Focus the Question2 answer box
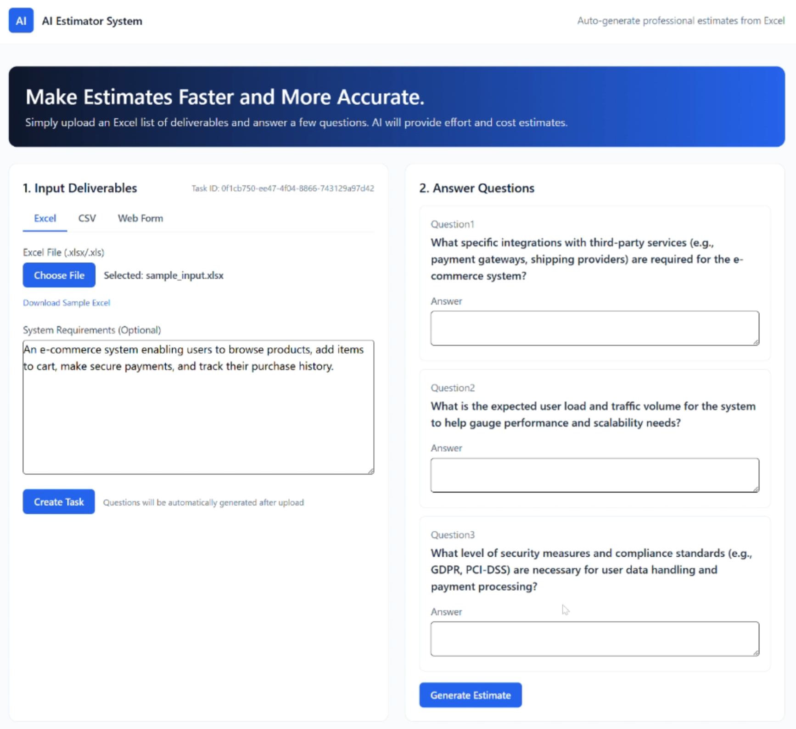Viewport: 796px width, 729px height. point(594,475)
